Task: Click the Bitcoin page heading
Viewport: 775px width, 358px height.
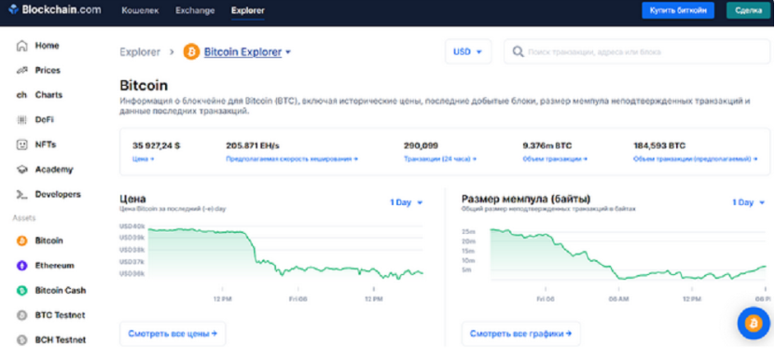Action: click(144, 86)
